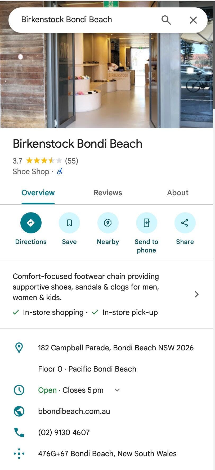The image size is (215, 470).
Task: Click the wheelchair accessibility icon
Action: click(x=60, y=171)
